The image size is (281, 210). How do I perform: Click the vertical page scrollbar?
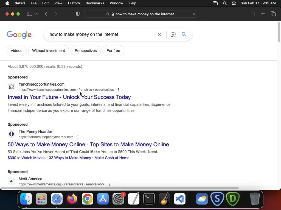pos(279,32)
